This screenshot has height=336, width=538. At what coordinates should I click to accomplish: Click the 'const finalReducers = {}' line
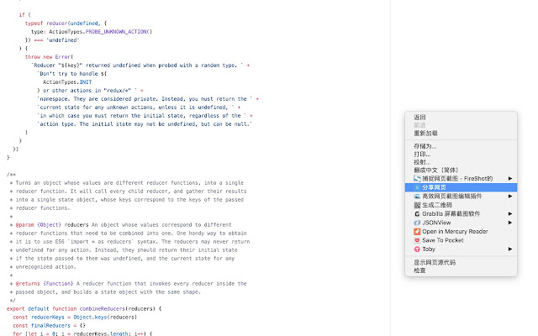49,326
